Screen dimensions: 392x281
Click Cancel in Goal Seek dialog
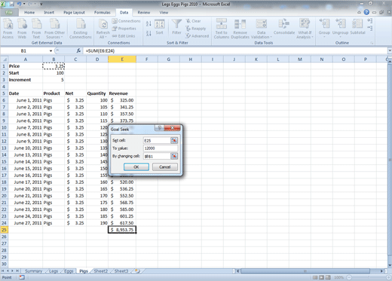(165, 167)
